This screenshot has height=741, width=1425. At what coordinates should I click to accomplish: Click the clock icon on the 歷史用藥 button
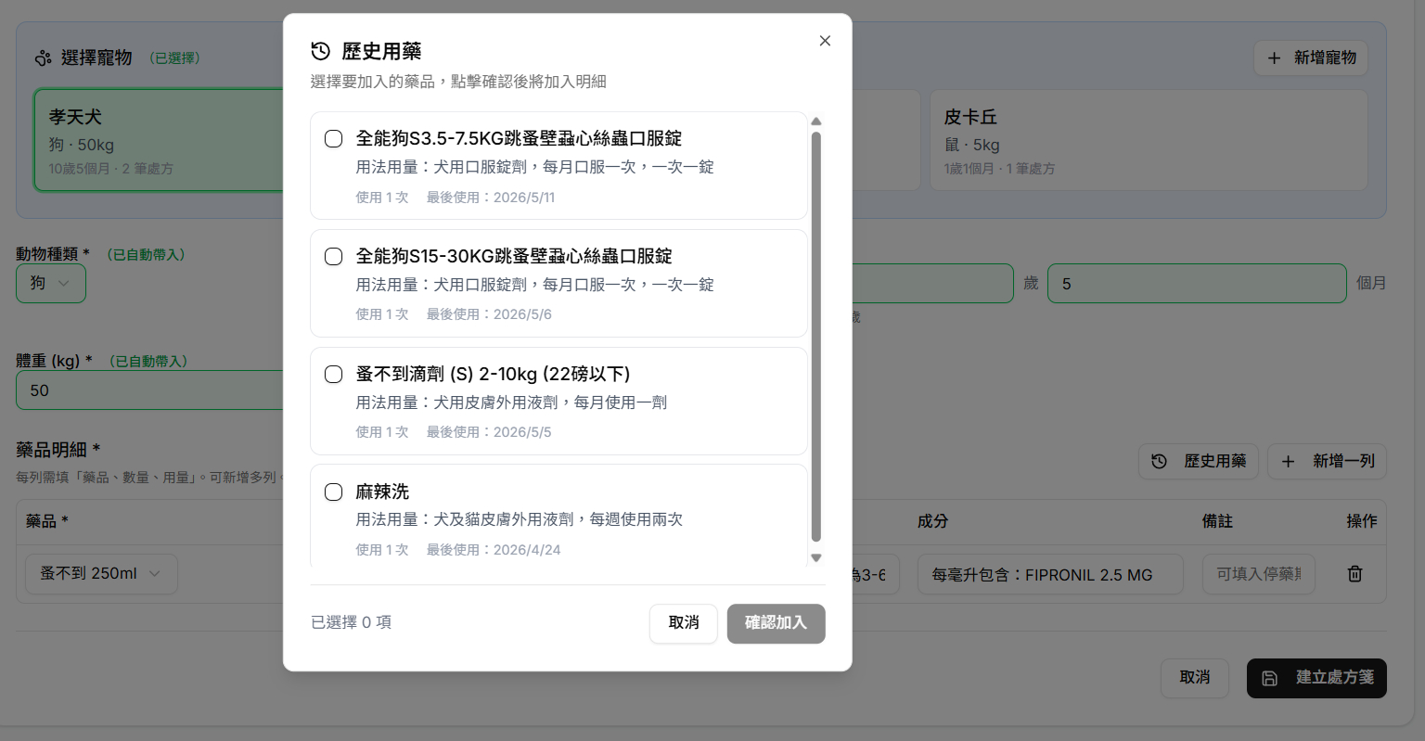[1160, 461]
